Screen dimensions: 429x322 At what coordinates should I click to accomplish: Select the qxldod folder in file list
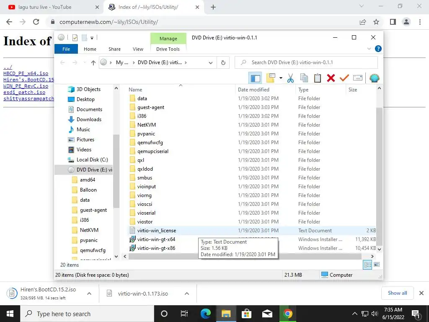click(145, 169)
